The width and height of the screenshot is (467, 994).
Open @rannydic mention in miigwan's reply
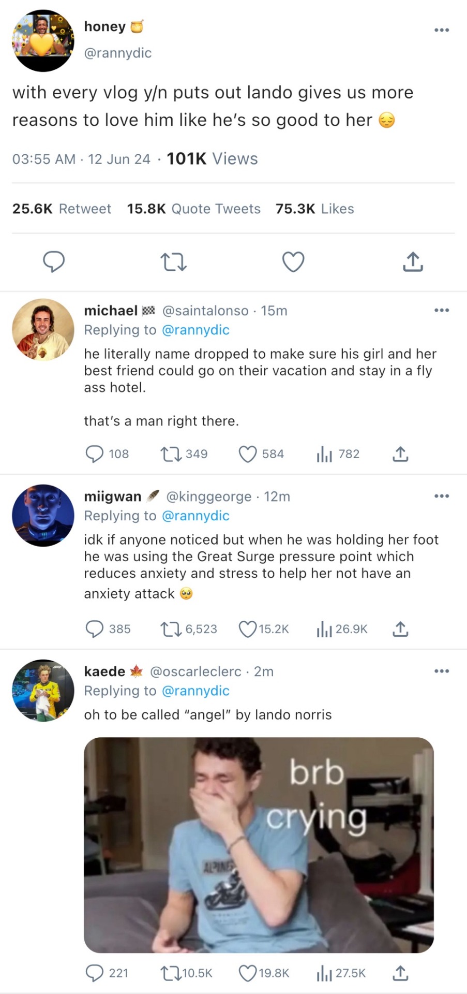coord(195,516)
